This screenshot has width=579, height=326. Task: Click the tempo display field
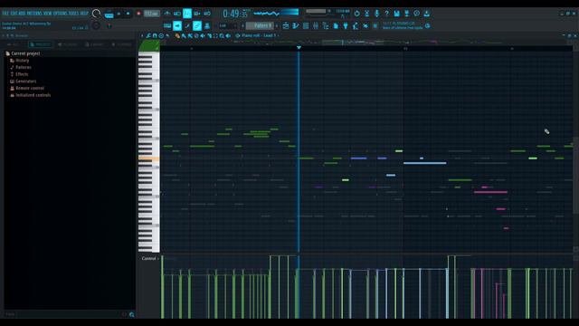(x=152, y=14)
